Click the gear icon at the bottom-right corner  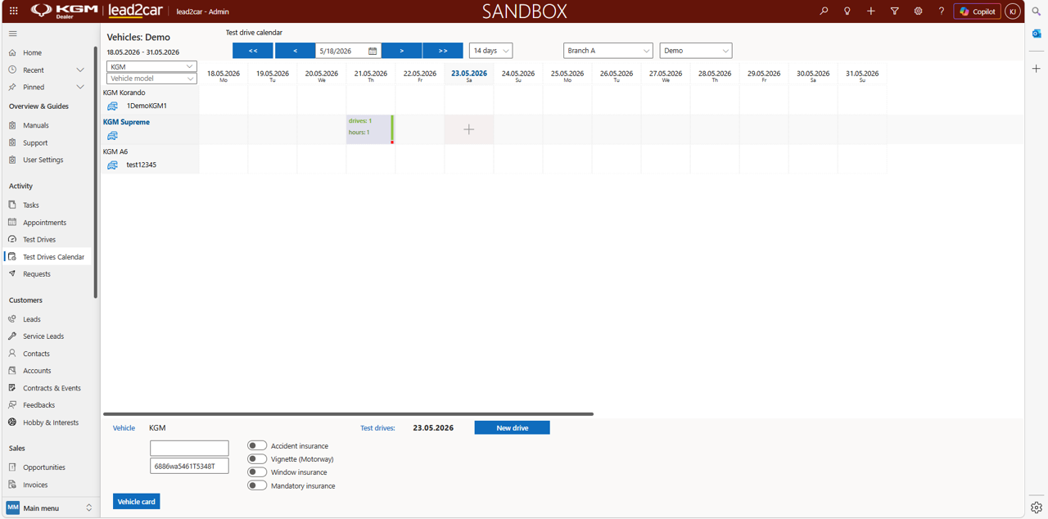(1037, 508)
